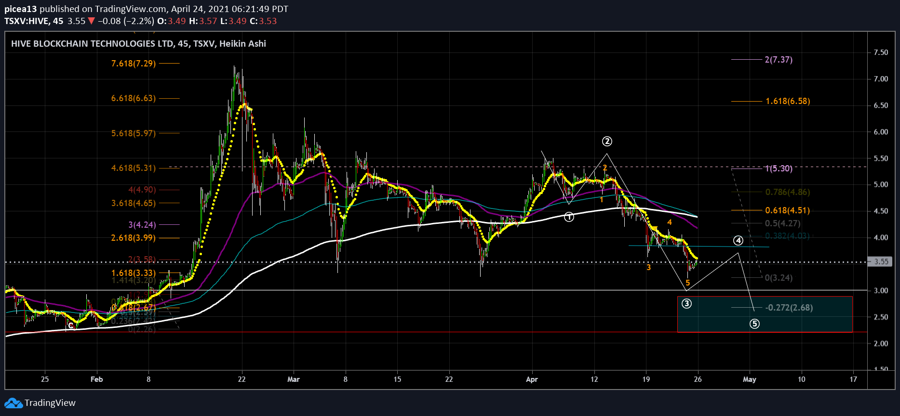
Task: Open the TradingView wordmark link
Action: 50,403
